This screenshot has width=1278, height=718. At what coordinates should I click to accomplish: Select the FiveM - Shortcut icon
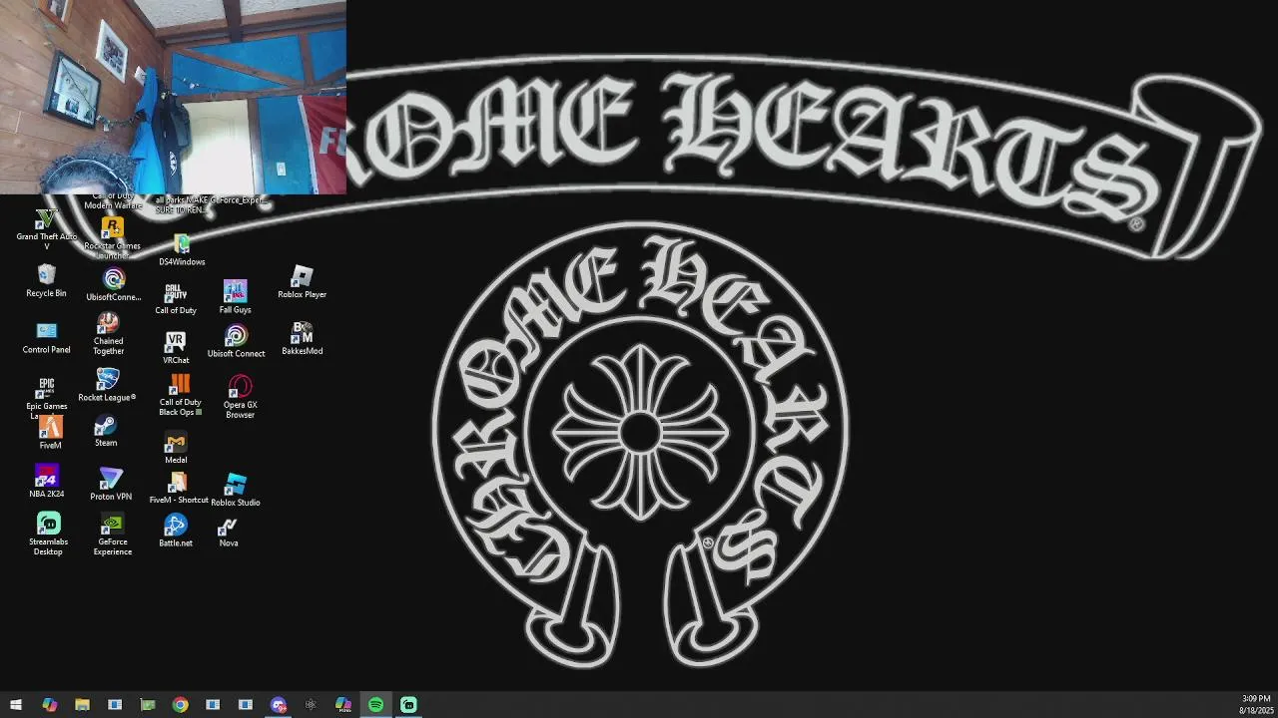coord(179,489)
